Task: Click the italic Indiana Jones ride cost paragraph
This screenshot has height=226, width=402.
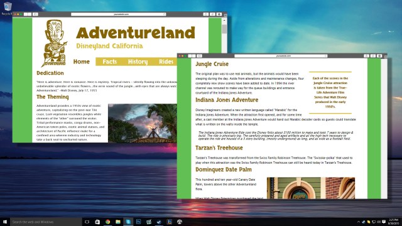Action: (276, 136)
